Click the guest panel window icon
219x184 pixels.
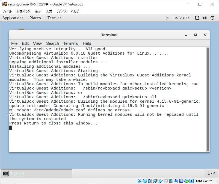(197, 18)
